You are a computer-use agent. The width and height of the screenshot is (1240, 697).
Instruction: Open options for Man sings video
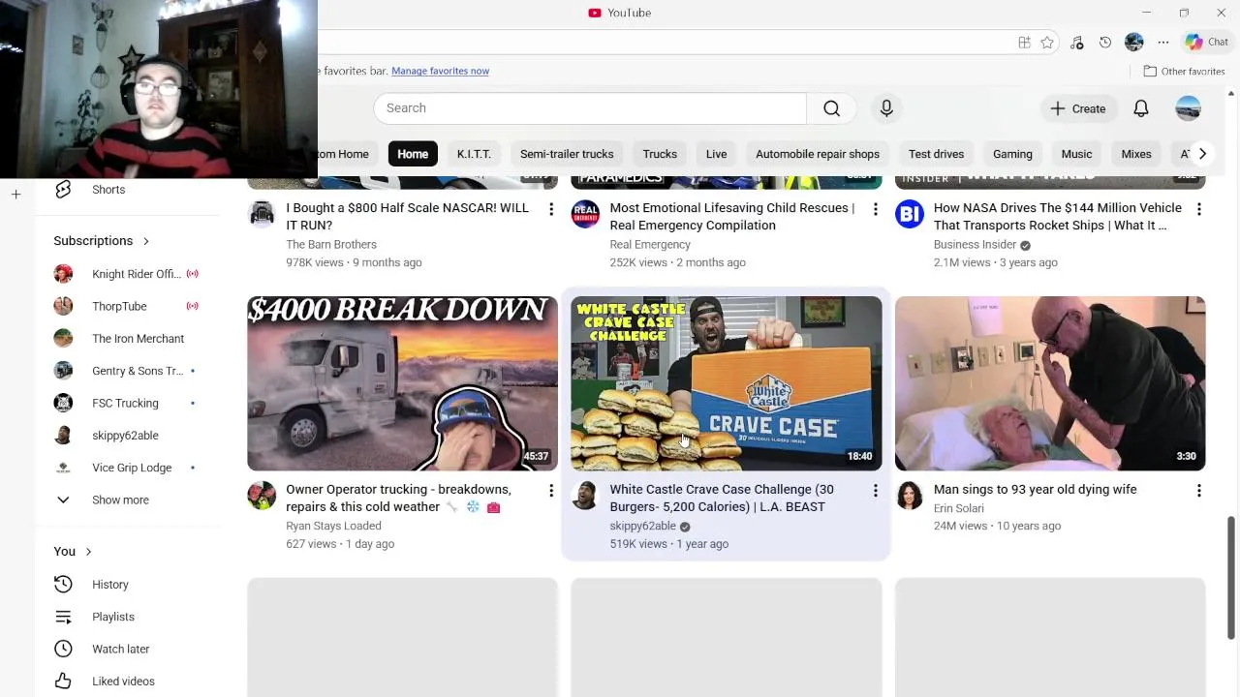point(1198,491)
